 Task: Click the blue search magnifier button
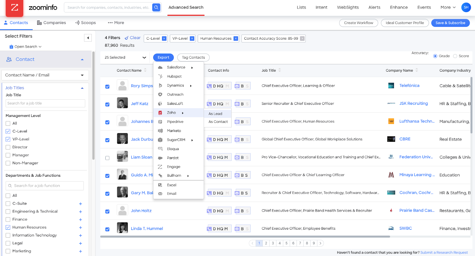[156, 7]
